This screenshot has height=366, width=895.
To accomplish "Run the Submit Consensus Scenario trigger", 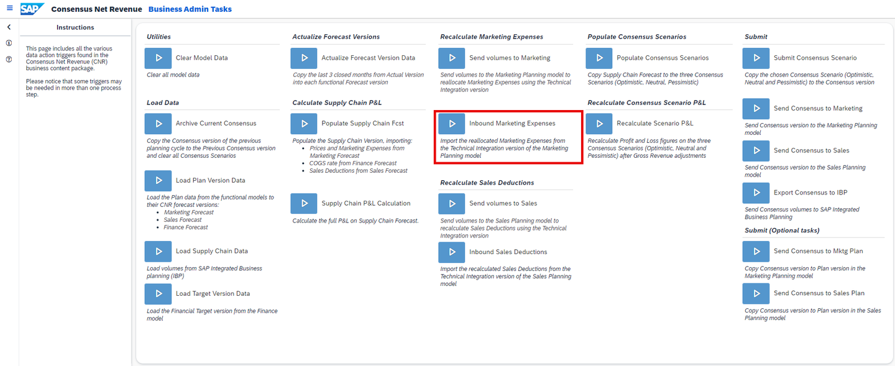I will [756, 58].
